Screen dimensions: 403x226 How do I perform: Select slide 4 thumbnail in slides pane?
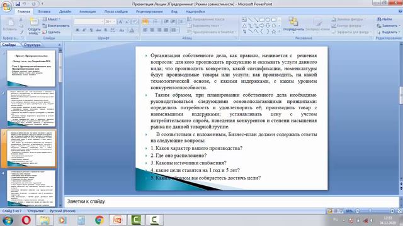pos(31,188)
